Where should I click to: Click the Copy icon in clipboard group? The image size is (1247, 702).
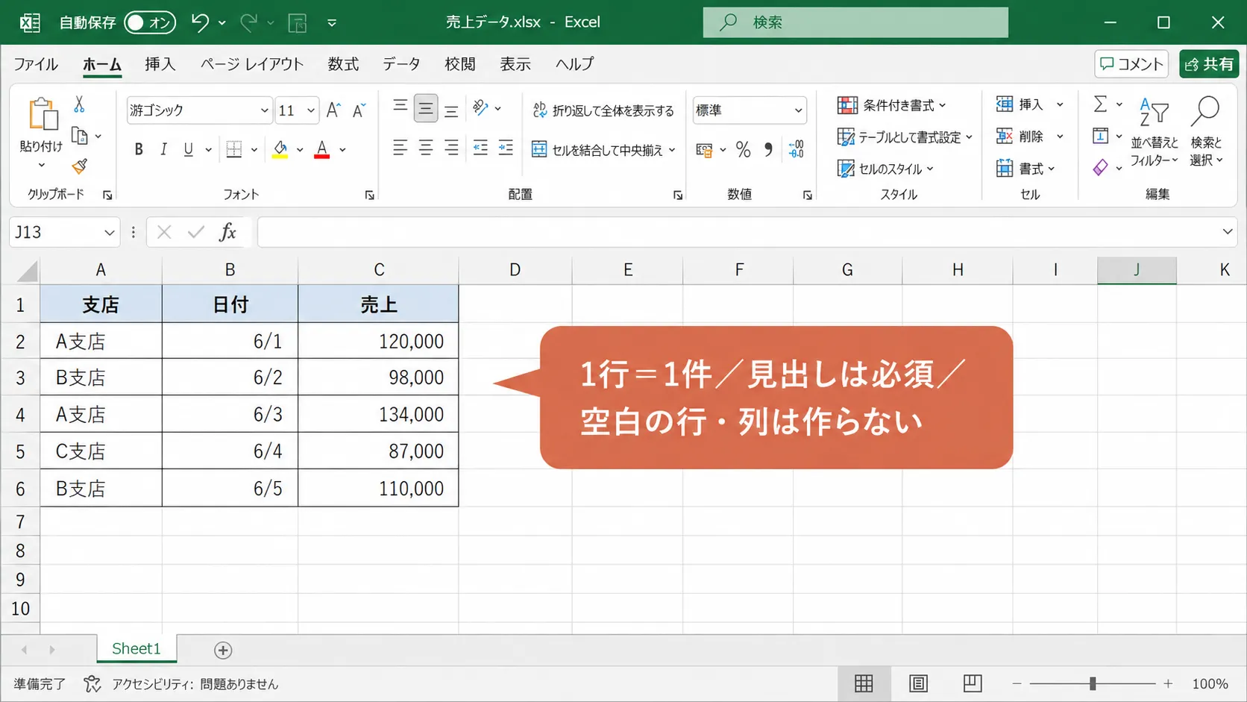(79, 136)
